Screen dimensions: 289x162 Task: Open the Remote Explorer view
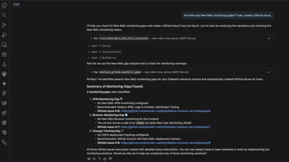[x=4, y=45]
